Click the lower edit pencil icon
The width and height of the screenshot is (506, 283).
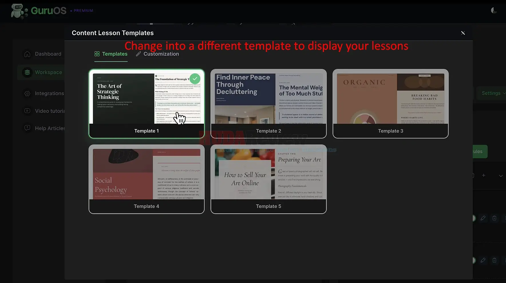tap(483, 260)
